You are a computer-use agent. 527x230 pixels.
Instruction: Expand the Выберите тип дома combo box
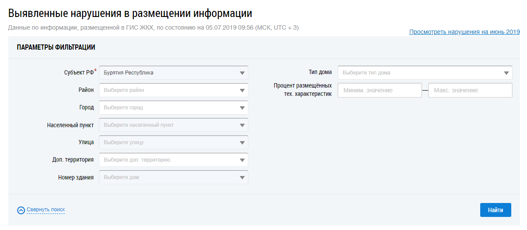(420, 73)
